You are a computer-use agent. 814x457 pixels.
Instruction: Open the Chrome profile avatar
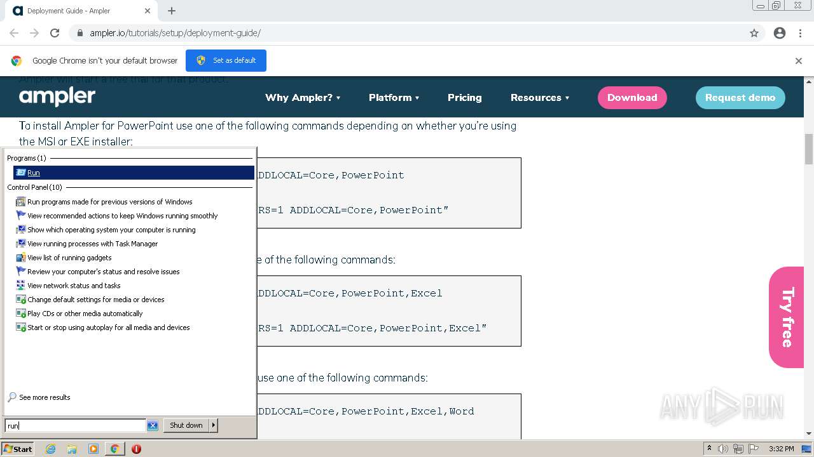tap(780, 33)
